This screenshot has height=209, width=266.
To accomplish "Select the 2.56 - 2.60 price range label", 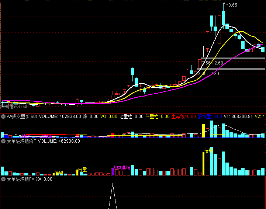I will click(x=213, y=63).
